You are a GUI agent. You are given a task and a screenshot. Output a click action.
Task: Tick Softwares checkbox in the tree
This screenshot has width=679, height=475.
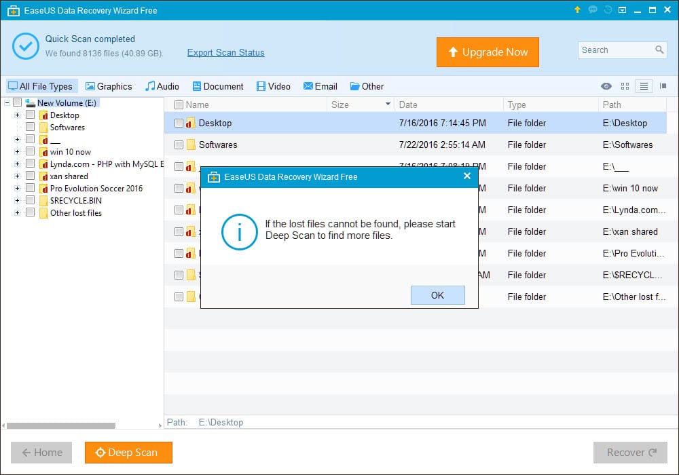point(30,127)
